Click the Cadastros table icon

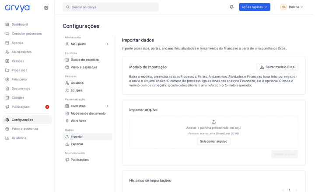67,106
